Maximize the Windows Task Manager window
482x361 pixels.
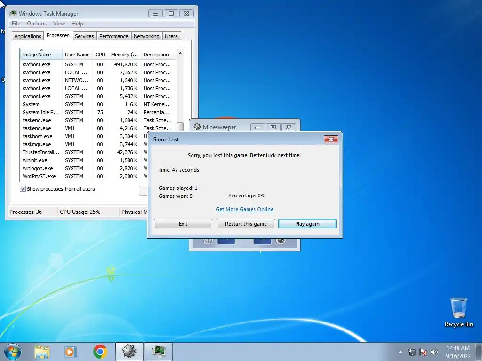pos(171,14)
